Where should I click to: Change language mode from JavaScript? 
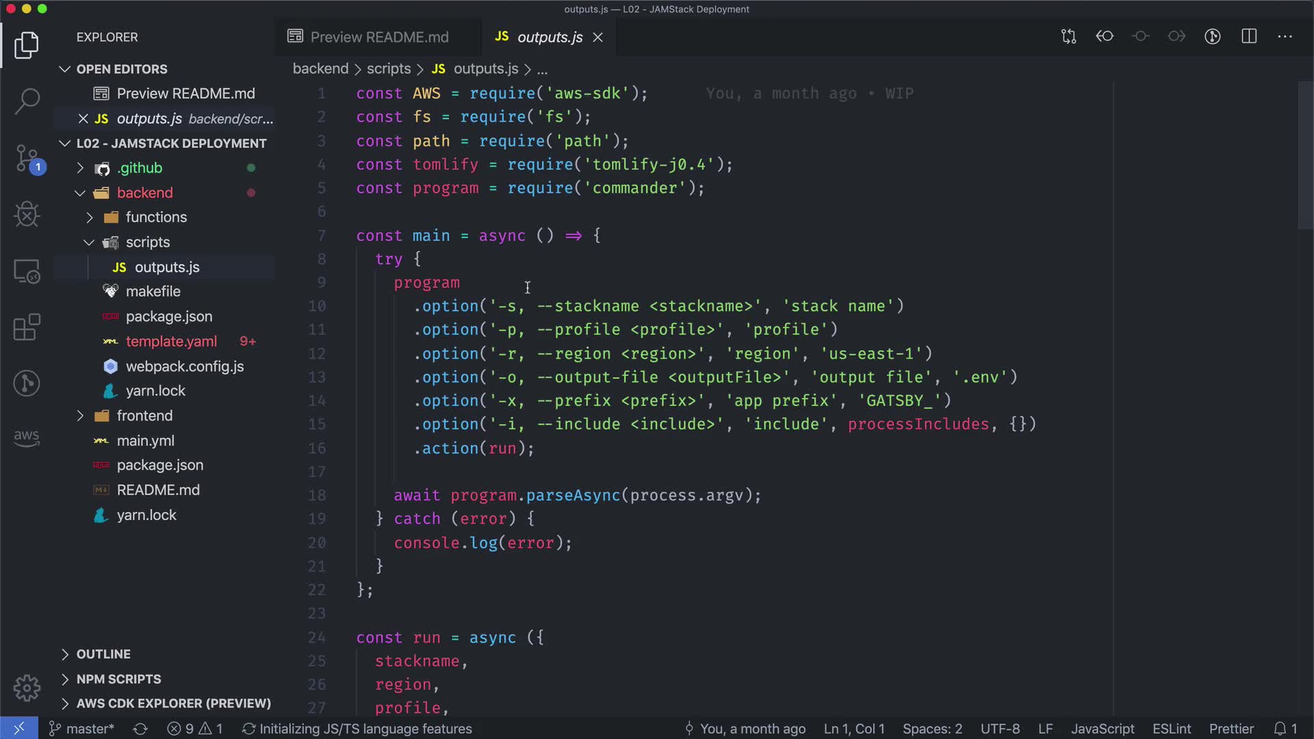1102,729
